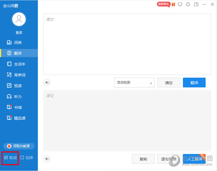Screen dimensions: 217x171
Task: Open the 生词本 vocabulary notebook
Action: click(19, 64)
